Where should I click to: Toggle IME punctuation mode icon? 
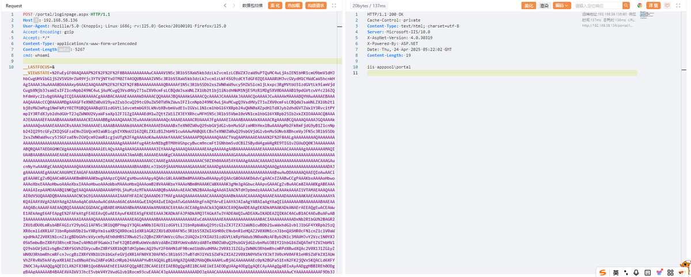pyautogui.click(x=625, y=273)
